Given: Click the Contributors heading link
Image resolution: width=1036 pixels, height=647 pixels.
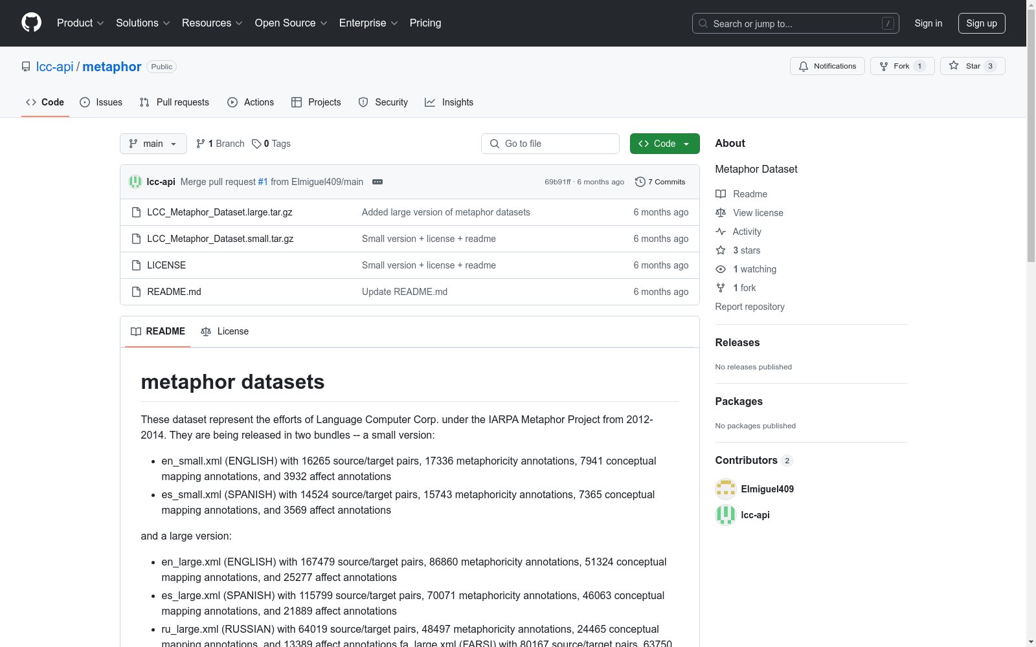Looking at the screenshot, I should click(x=754, y=461).
